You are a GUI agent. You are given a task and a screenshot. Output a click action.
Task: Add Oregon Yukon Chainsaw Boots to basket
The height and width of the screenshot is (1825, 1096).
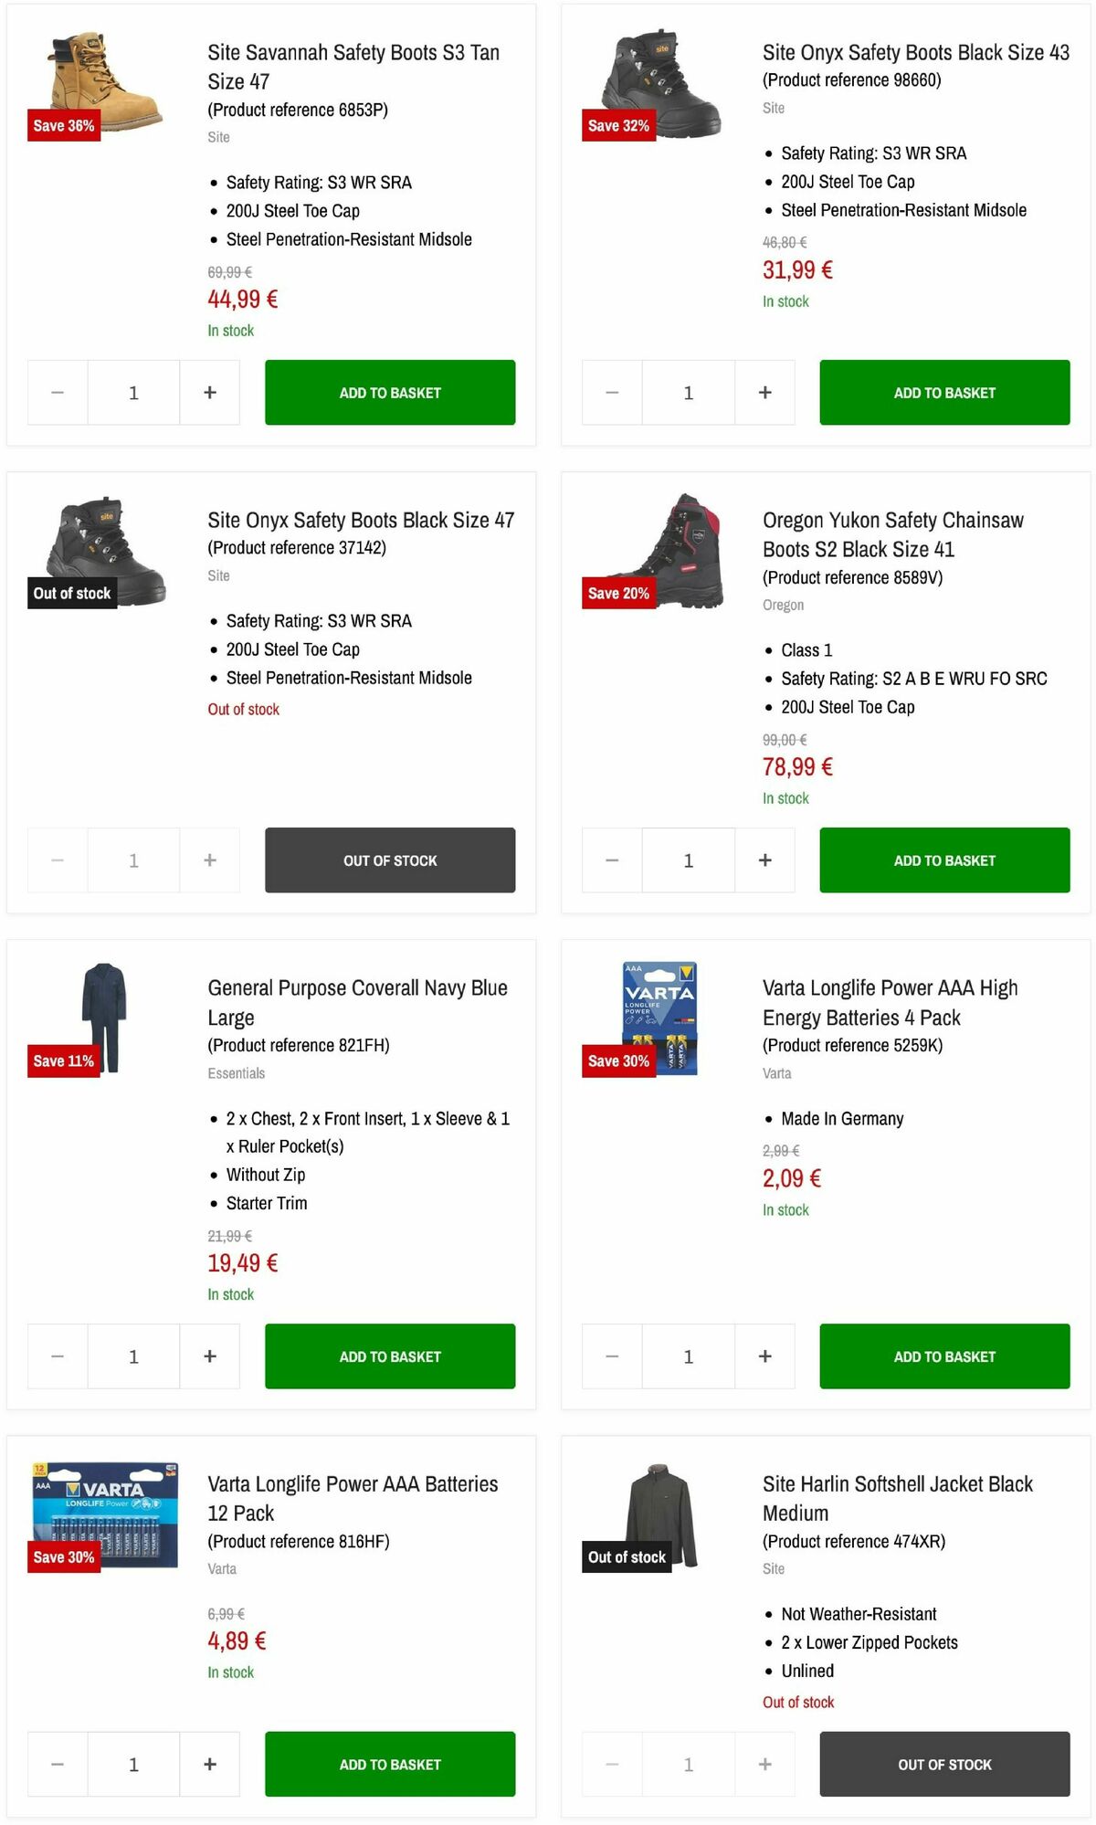[943, 860]
